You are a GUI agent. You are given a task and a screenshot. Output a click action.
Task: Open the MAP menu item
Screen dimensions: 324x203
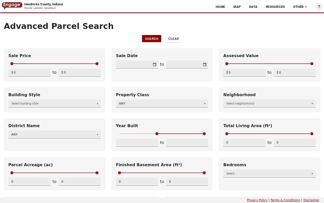click(x=237, y=7)
